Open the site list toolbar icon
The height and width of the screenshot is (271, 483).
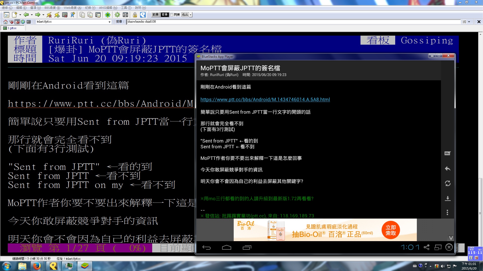[x=7, y=15]
